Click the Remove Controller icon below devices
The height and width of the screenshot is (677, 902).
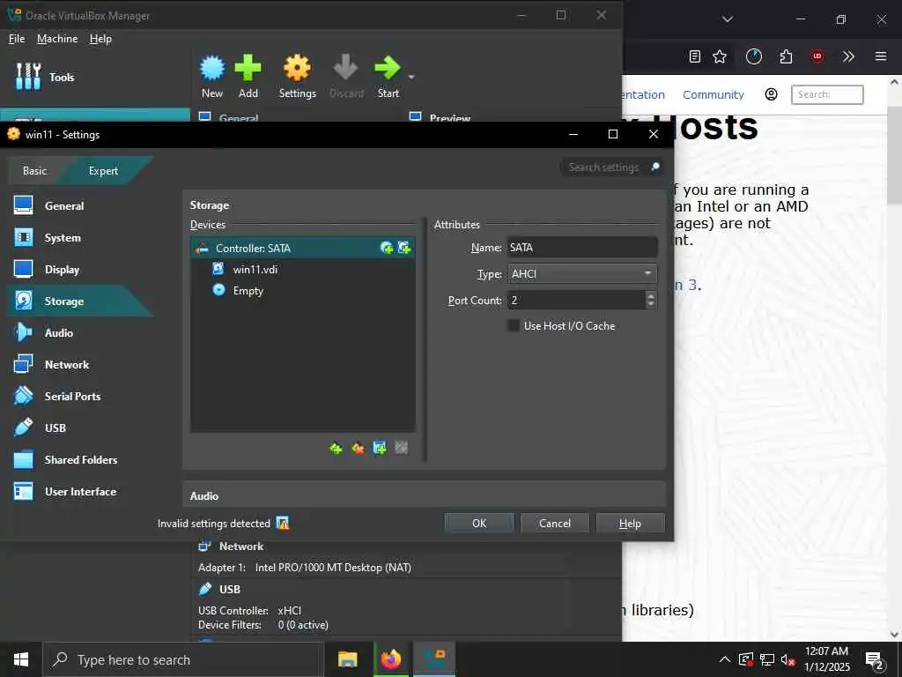(x=358, y=449)
